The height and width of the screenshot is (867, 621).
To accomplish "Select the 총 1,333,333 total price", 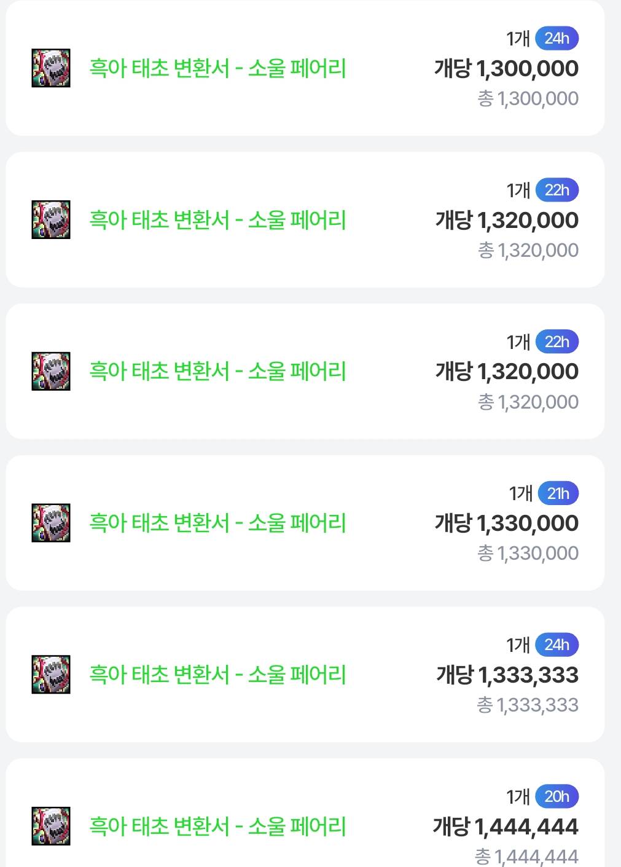I will (528, 705).
